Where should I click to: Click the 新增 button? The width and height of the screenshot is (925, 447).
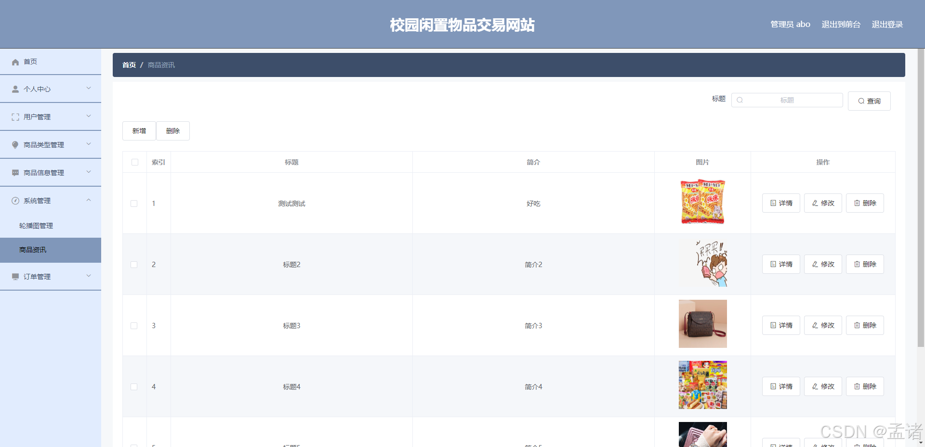pyautogui.click(x=139, y=131)
